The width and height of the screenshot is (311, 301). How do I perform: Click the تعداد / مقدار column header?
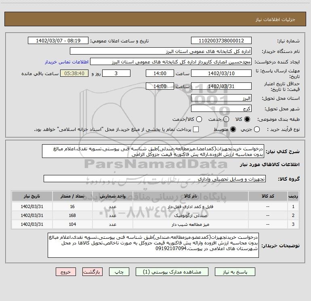click(x=72, y=196)
